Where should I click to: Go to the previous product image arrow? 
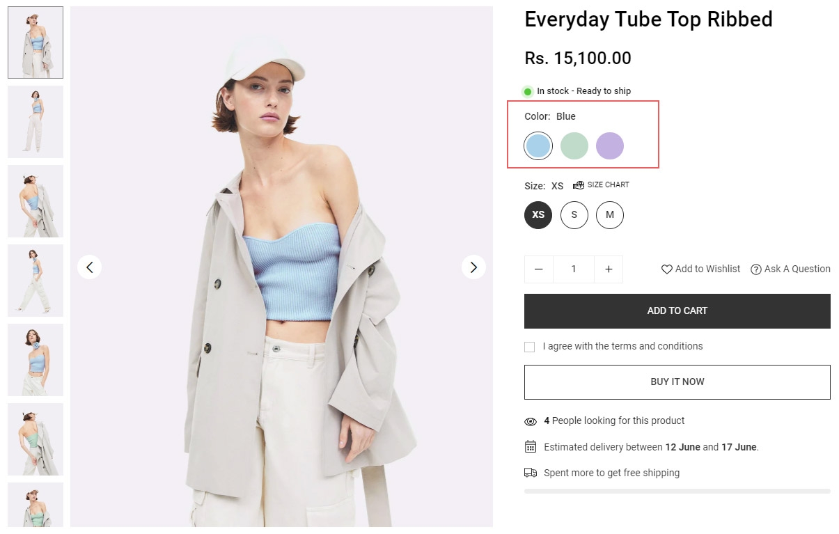[89, 267]
